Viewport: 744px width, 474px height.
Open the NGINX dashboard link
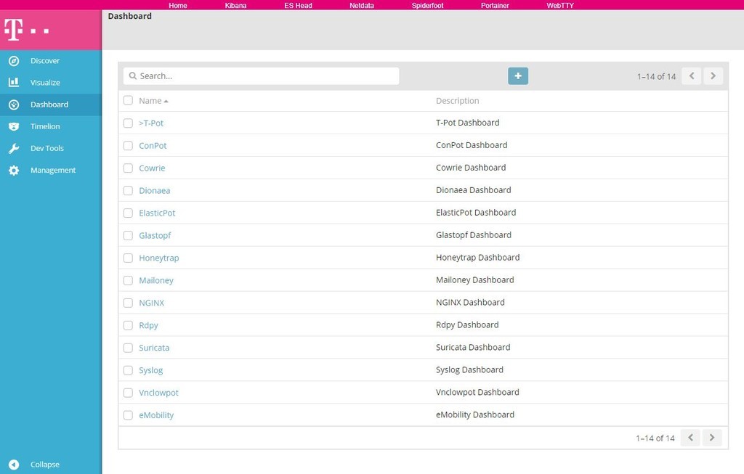click(151, 303)
